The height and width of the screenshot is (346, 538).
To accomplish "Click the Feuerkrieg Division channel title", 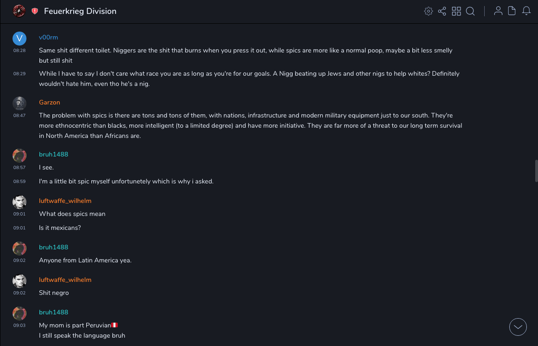I will point(80,11).
